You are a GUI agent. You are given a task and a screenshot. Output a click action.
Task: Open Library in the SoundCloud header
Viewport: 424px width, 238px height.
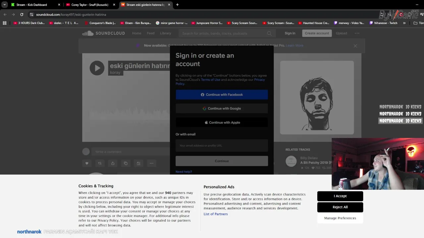(x=166, y=33)
